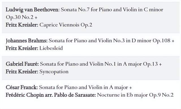Click the Gabriel Fauré composer name
This screenshot has height=109, width=181.
(x=22, y=64)
